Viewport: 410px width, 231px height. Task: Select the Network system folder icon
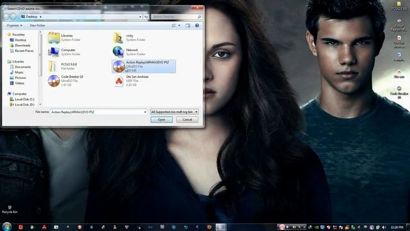(118, 52)
